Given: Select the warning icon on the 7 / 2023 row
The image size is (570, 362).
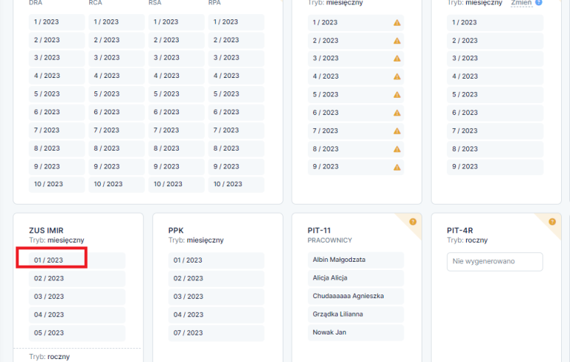Looking at the screenshot, I should [396, 131].
